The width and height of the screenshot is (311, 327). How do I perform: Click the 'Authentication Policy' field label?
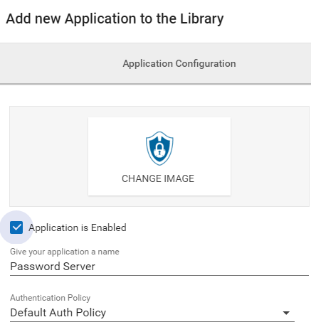50,298
